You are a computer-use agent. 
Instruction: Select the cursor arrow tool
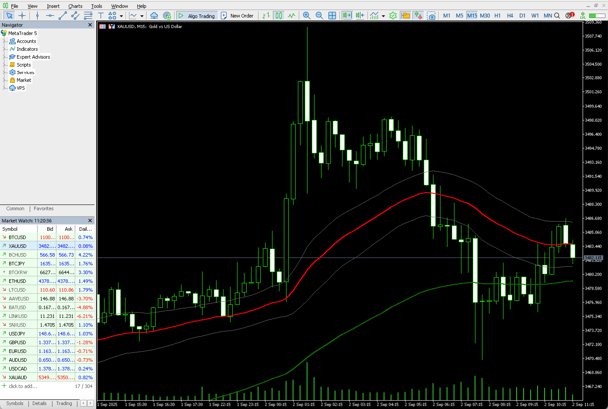click(x=9, y=15)
